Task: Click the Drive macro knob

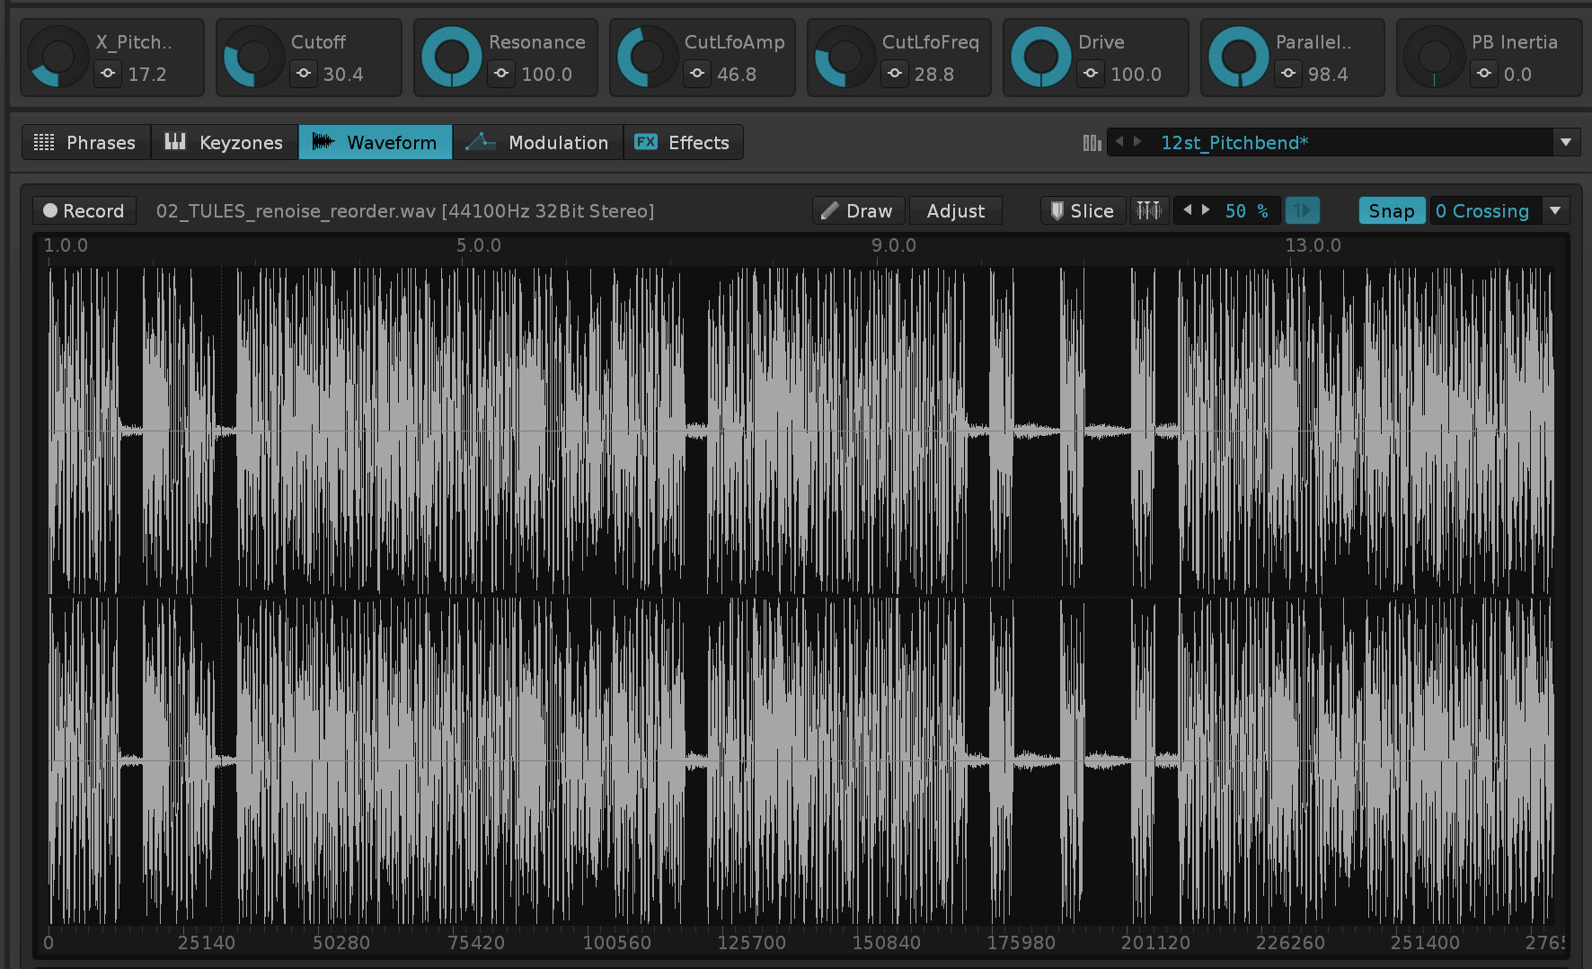Action: tap(1040, 57)
